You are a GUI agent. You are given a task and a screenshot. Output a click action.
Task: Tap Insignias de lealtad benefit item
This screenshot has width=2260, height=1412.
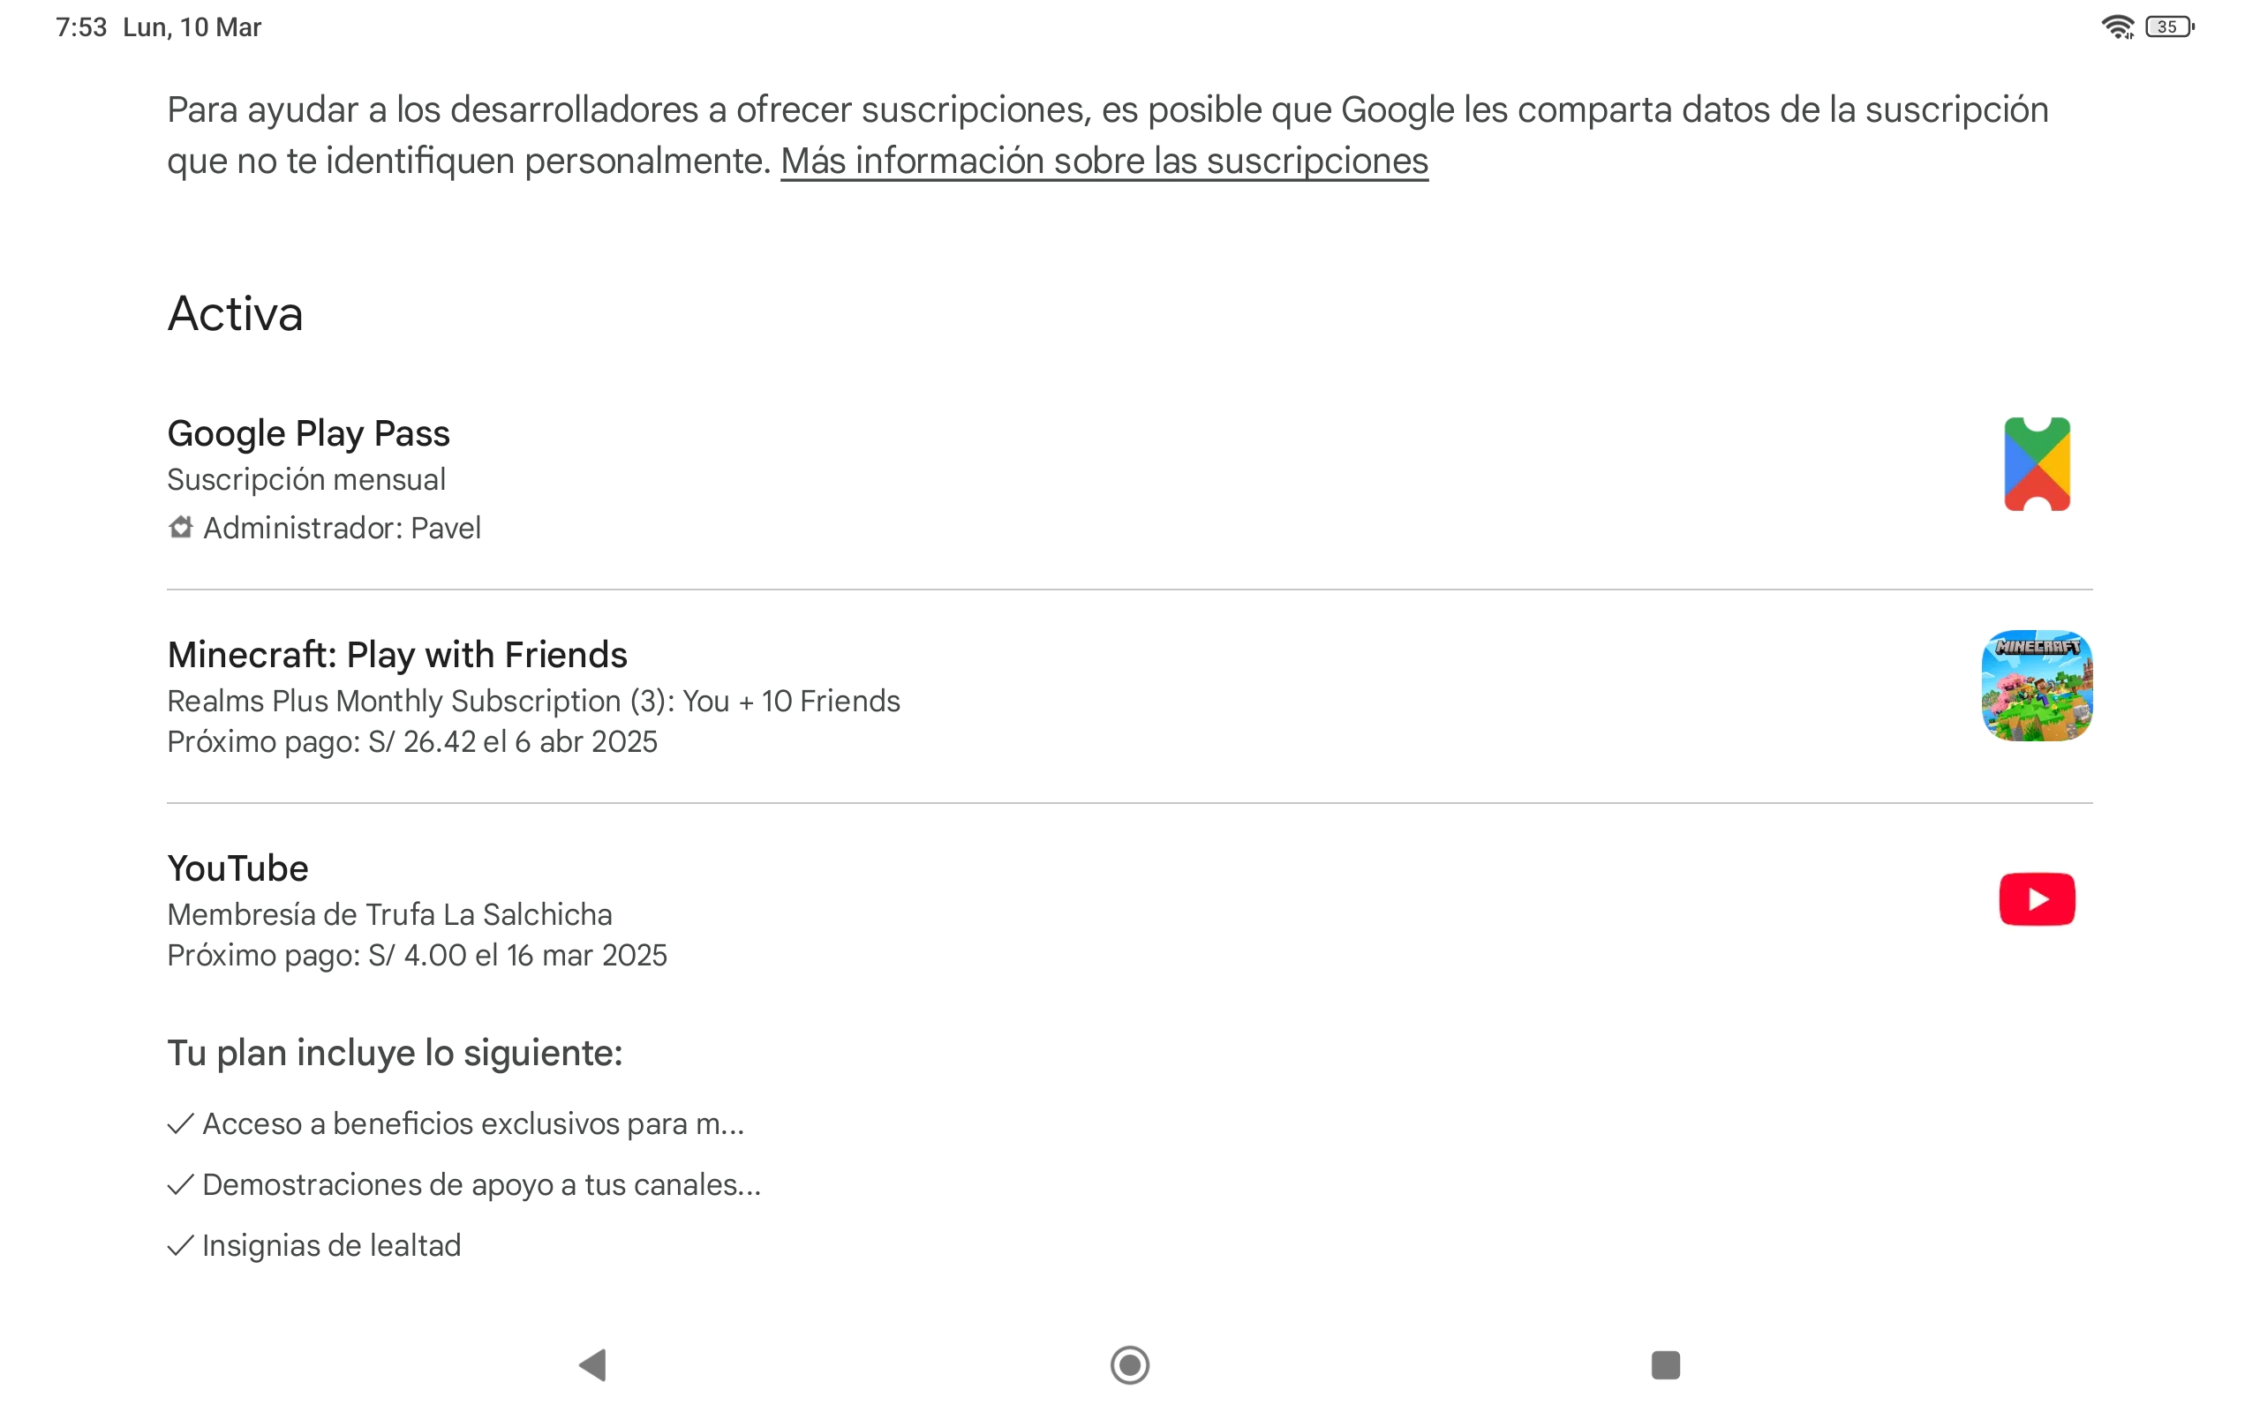pos(332,1245)
